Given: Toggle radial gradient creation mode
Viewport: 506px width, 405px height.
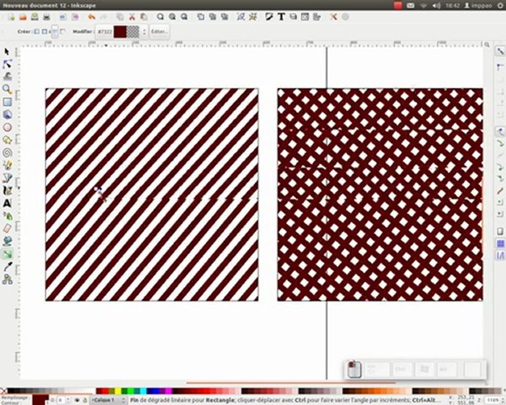Looking at the screenshot, I should click(x=44, y=31).
